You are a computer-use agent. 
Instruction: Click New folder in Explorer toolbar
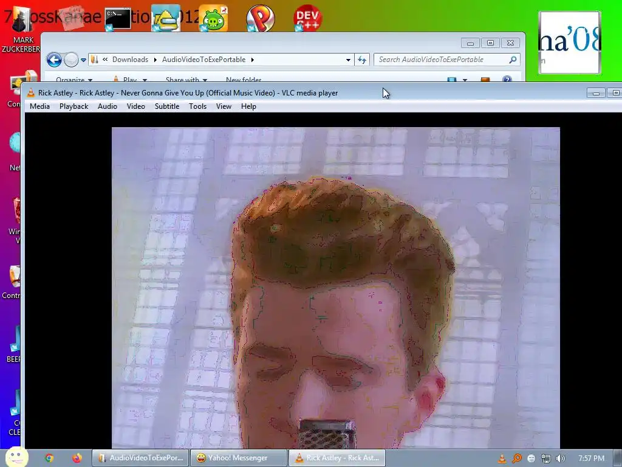pos(244,80)
